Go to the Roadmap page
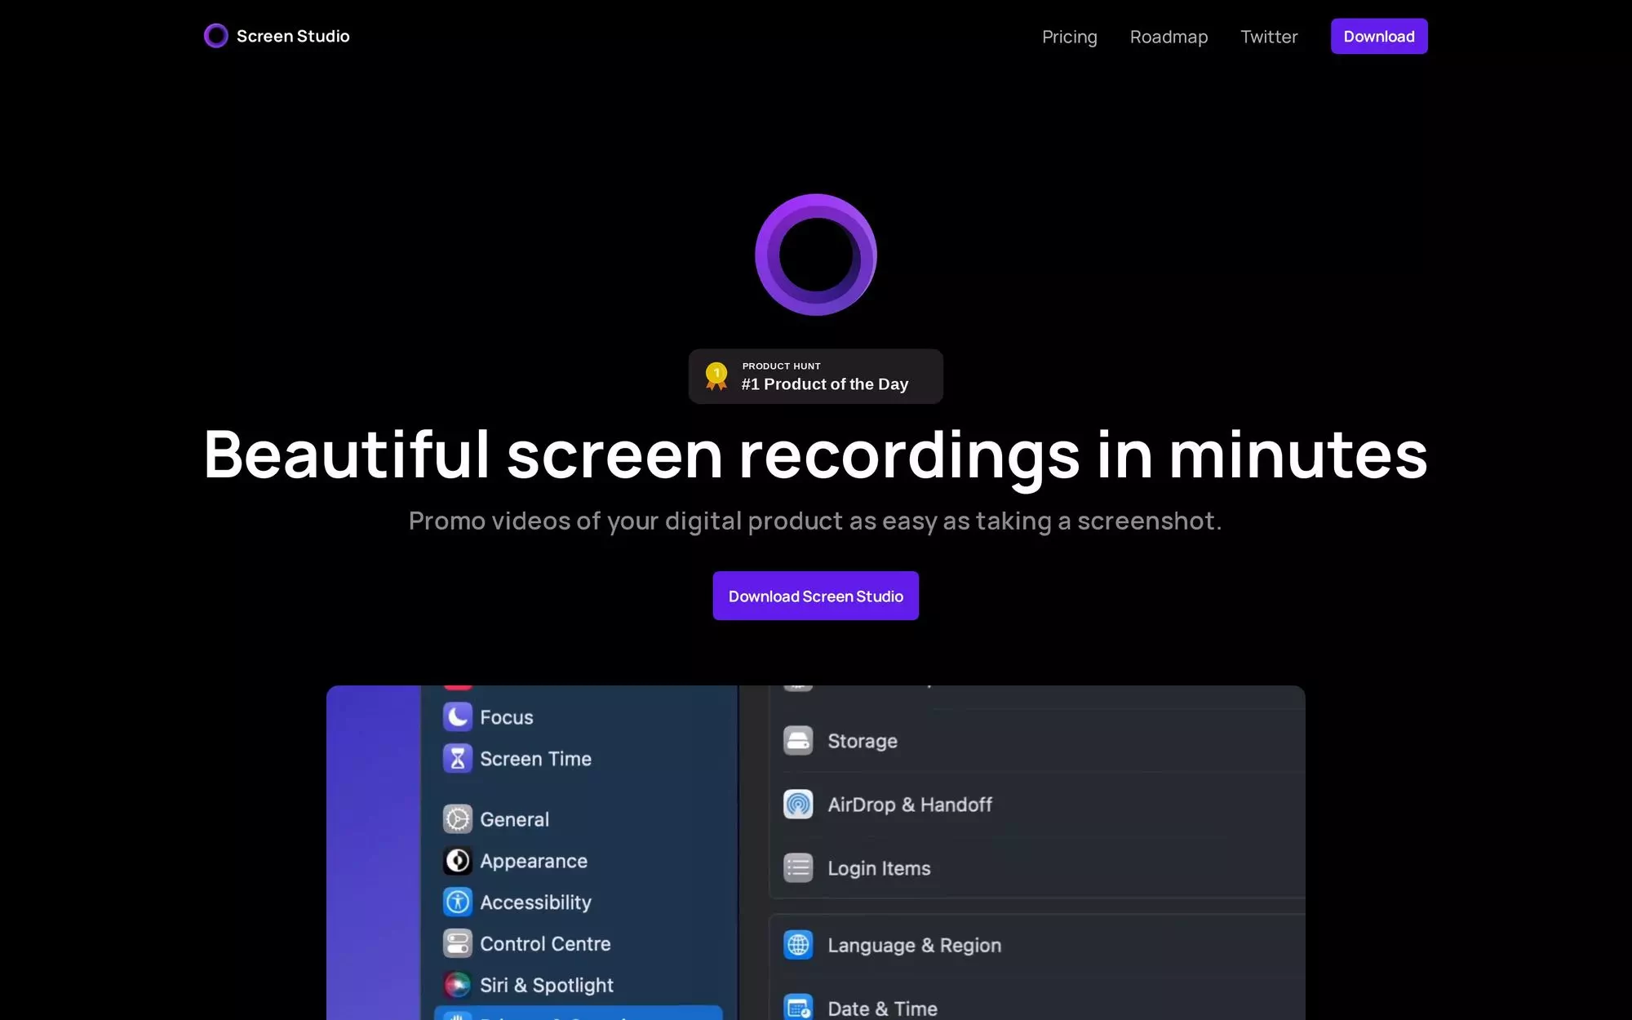1632x1020 pixels. [x=1169, y=37]
